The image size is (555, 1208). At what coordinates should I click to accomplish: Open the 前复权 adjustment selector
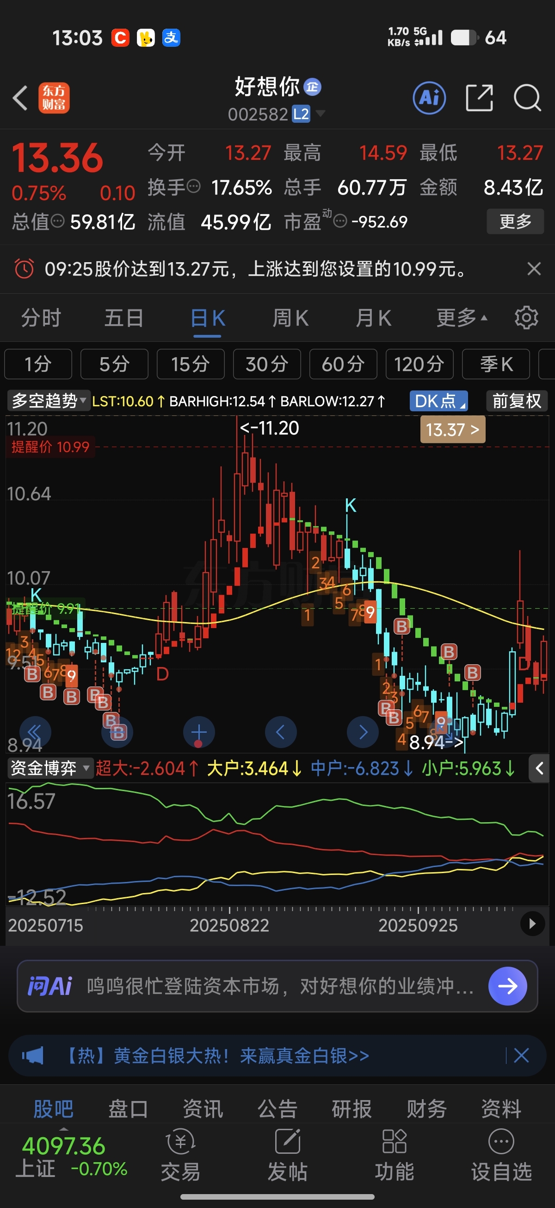tap(517, 401)
